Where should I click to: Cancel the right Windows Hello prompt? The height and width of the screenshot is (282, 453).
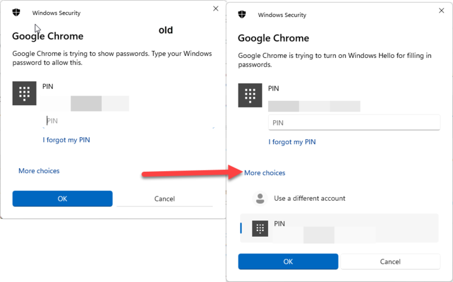point(390,261)
